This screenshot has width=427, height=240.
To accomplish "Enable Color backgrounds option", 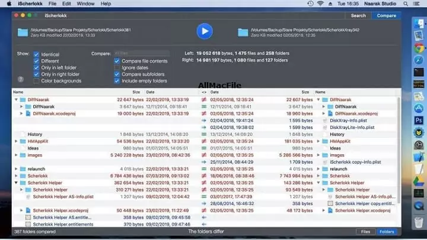I will [x=36, y=81].
